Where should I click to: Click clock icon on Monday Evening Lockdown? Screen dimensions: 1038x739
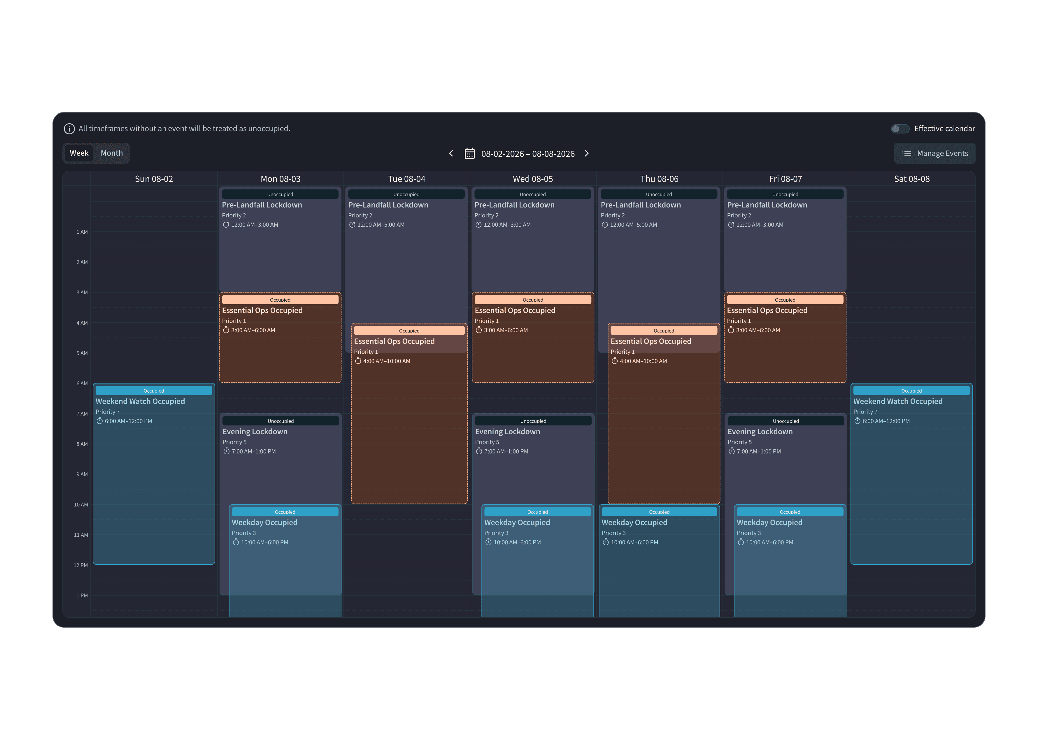coord(226,451)
